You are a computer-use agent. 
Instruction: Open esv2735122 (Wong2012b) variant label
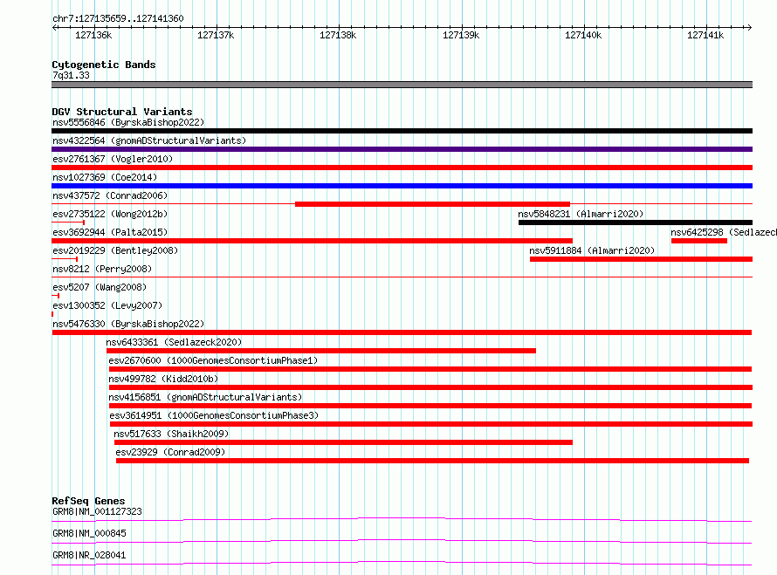(x=110, y=214)
